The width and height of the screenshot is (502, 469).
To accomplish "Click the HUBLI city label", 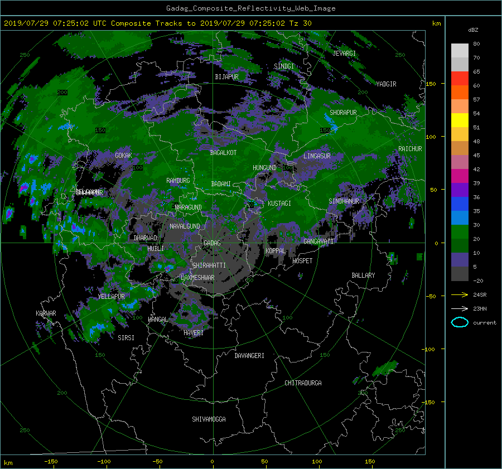I will (156, 248).
